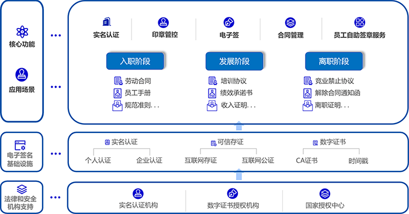Image resolution: width=409 pixels, height=214 pixels.
Task: Click the 应用场景 stamp icon
Action: point(22,75)
